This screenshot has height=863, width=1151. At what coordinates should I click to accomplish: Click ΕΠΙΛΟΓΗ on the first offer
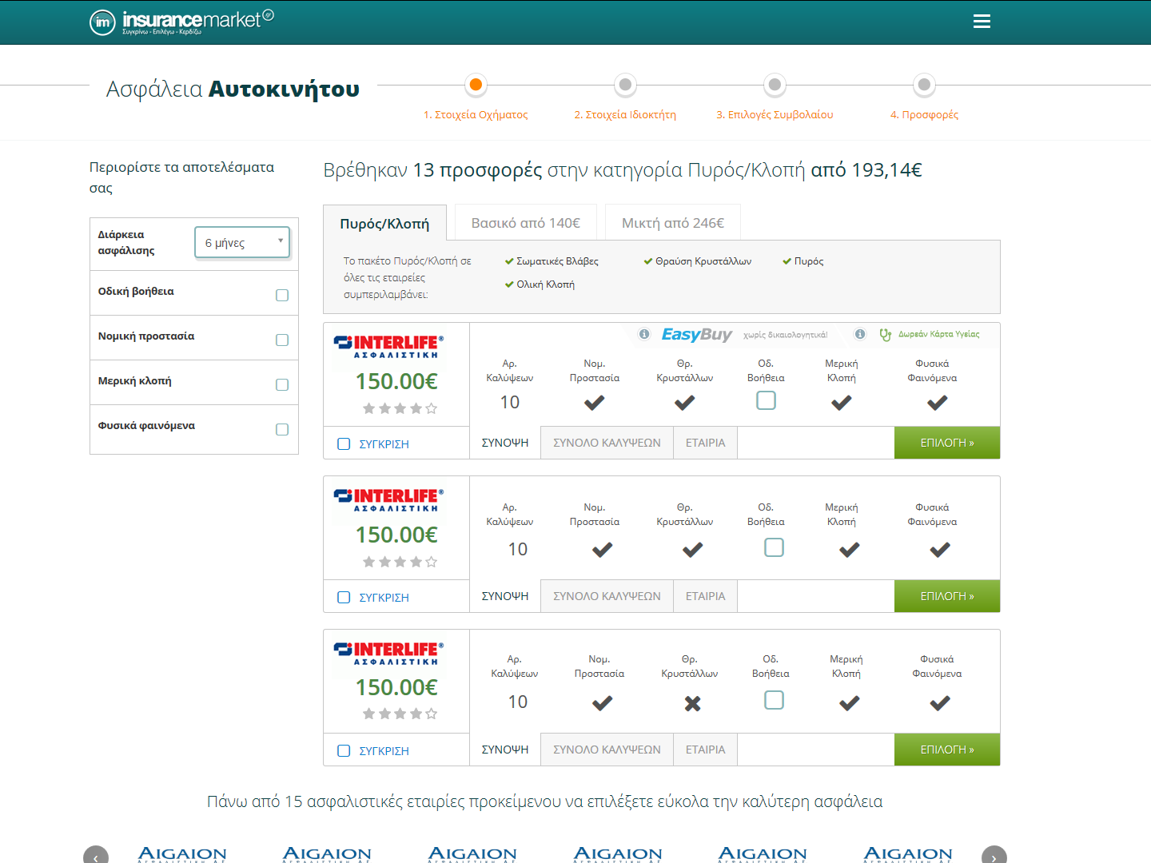pyautogui.click(x=946, y=442)
